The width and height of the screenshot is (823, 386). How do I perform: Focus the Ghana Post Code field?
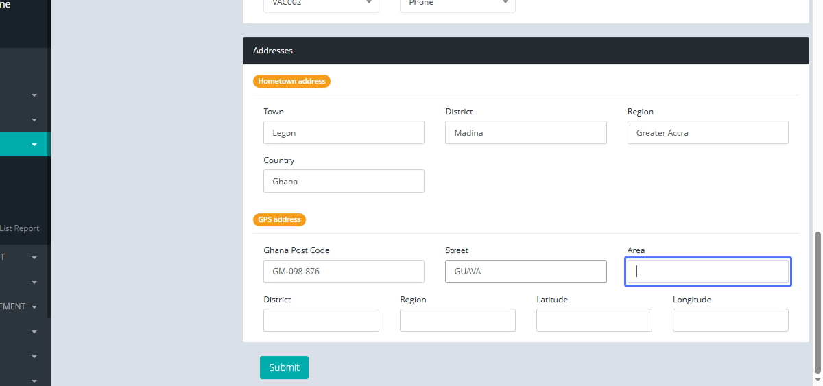[344, 272]
